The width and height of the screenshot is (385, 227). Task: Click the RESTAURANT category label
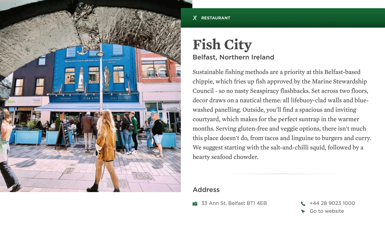pyautogui.click(x=216, y=18)
